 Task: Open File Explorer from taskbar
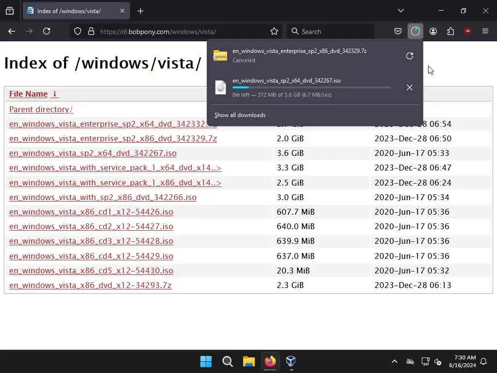pyautogui.click(x=249, y=361)
